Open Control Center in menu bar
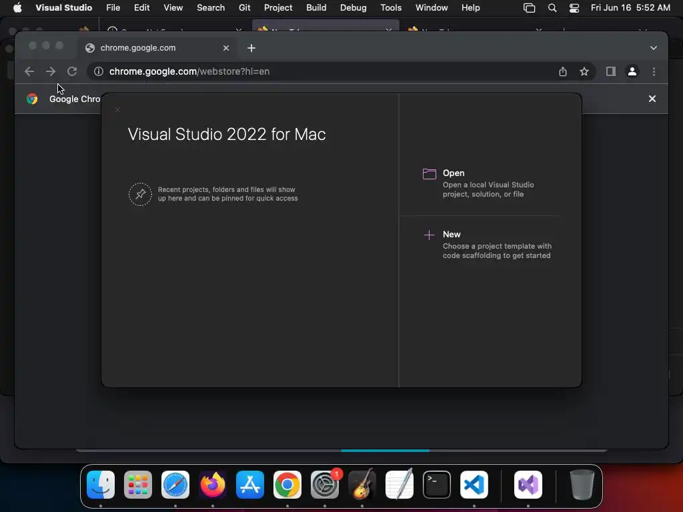Viewport: 683px width, 512px height. (x=574, y=8)
